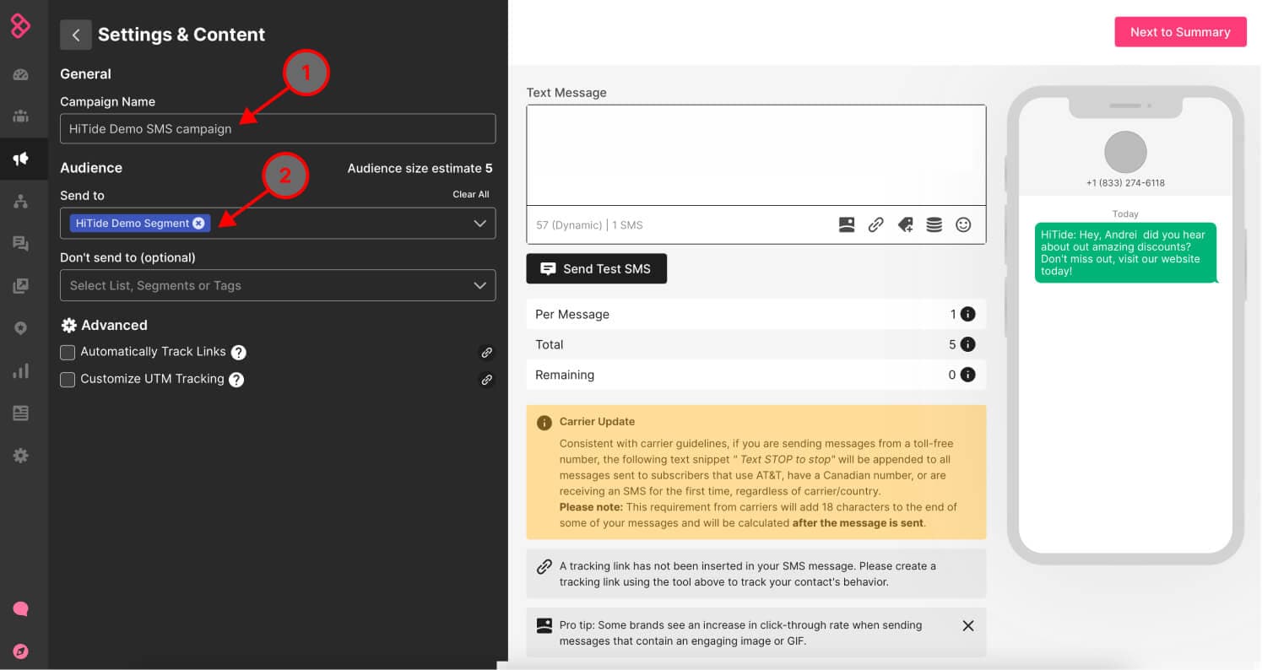Open the Campaigns megaphone icon in sidebar
1262x670 pixels.
pos(21,159)
